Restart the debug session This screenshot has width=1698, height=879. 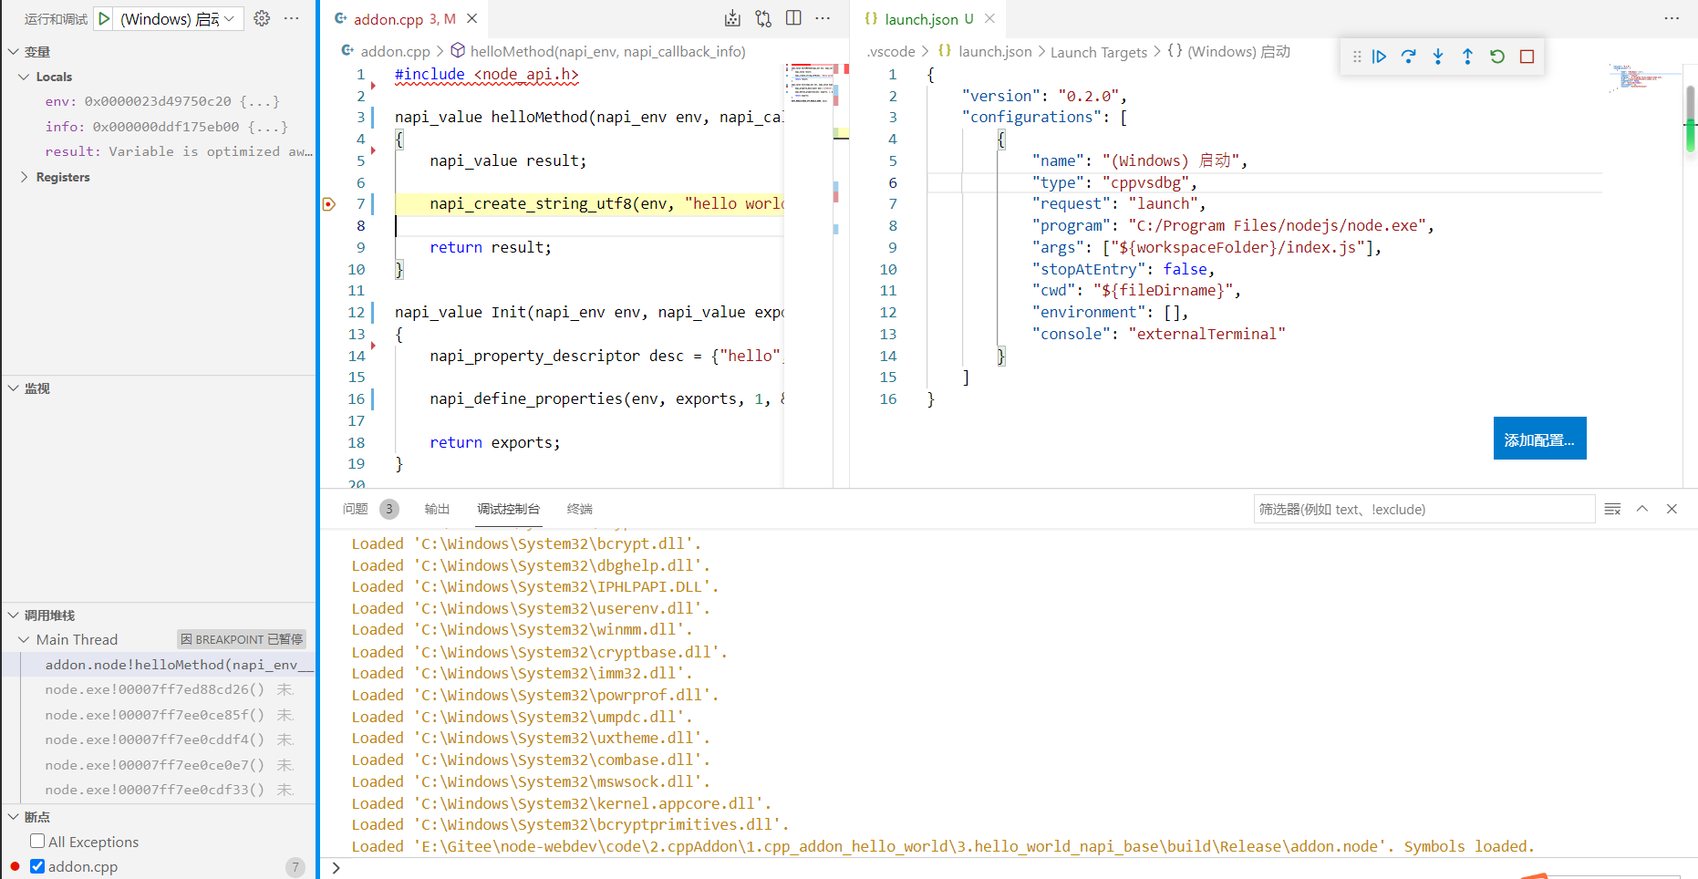click(x=1497, y=57)
